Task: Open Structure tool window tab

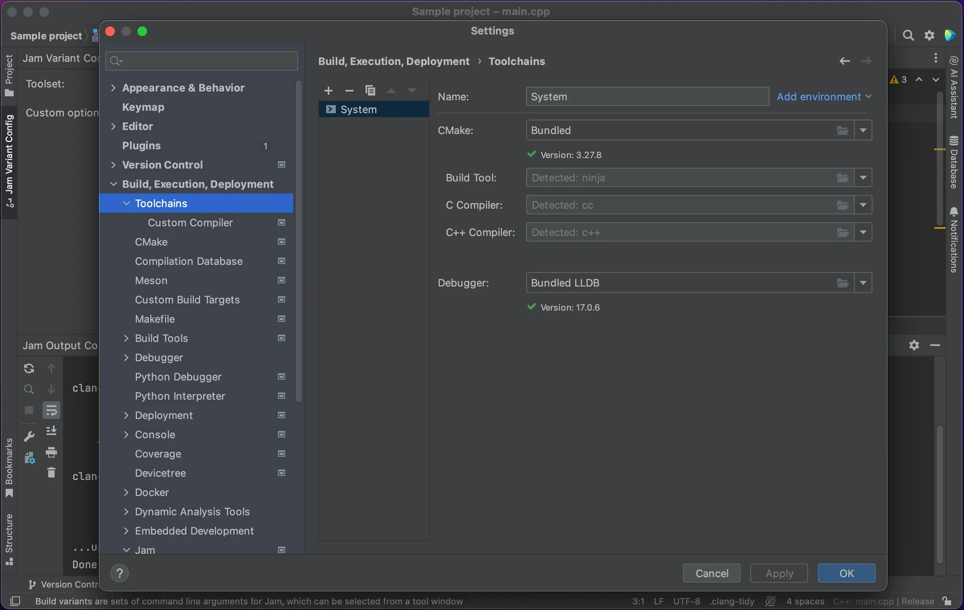Action: [9, 540]
